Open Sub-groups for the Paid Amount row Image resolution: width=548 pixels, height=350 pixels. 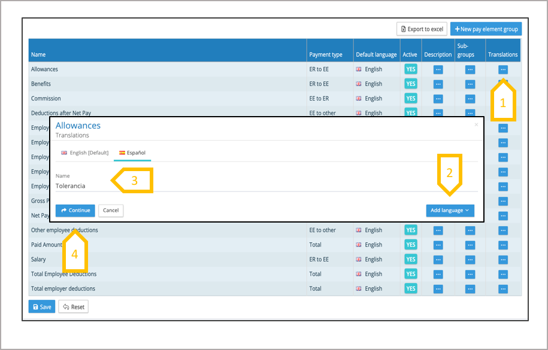tap(470, 245)
